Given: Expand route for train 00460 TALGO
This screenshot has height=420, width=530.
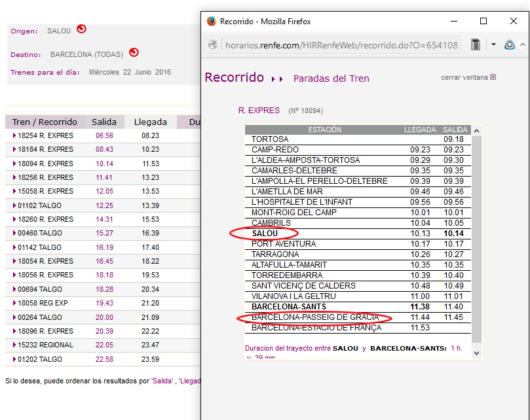Looking at the screenshot, I should [x=14, y=233].
